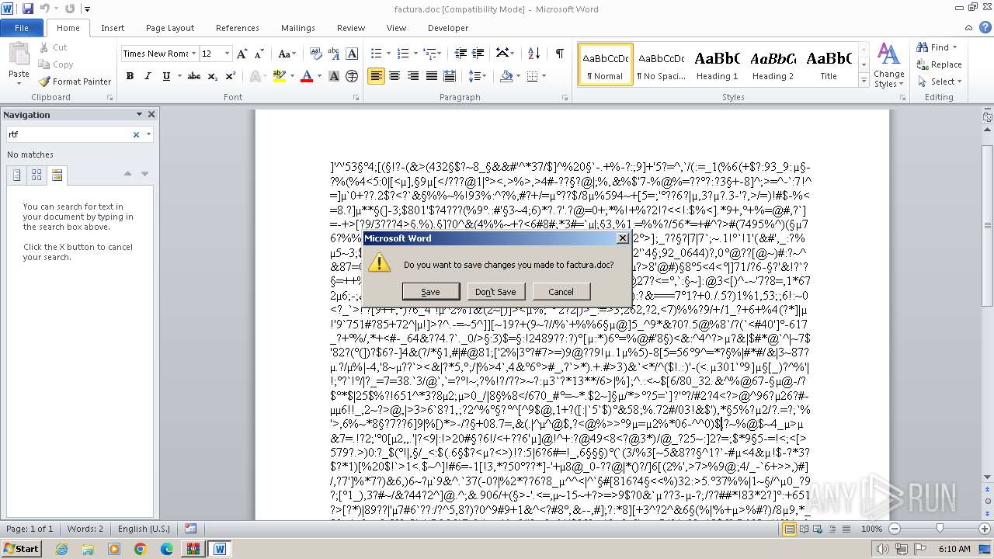Open the File tab
This screenshot has height=559, width=994.
coord(22,28)
